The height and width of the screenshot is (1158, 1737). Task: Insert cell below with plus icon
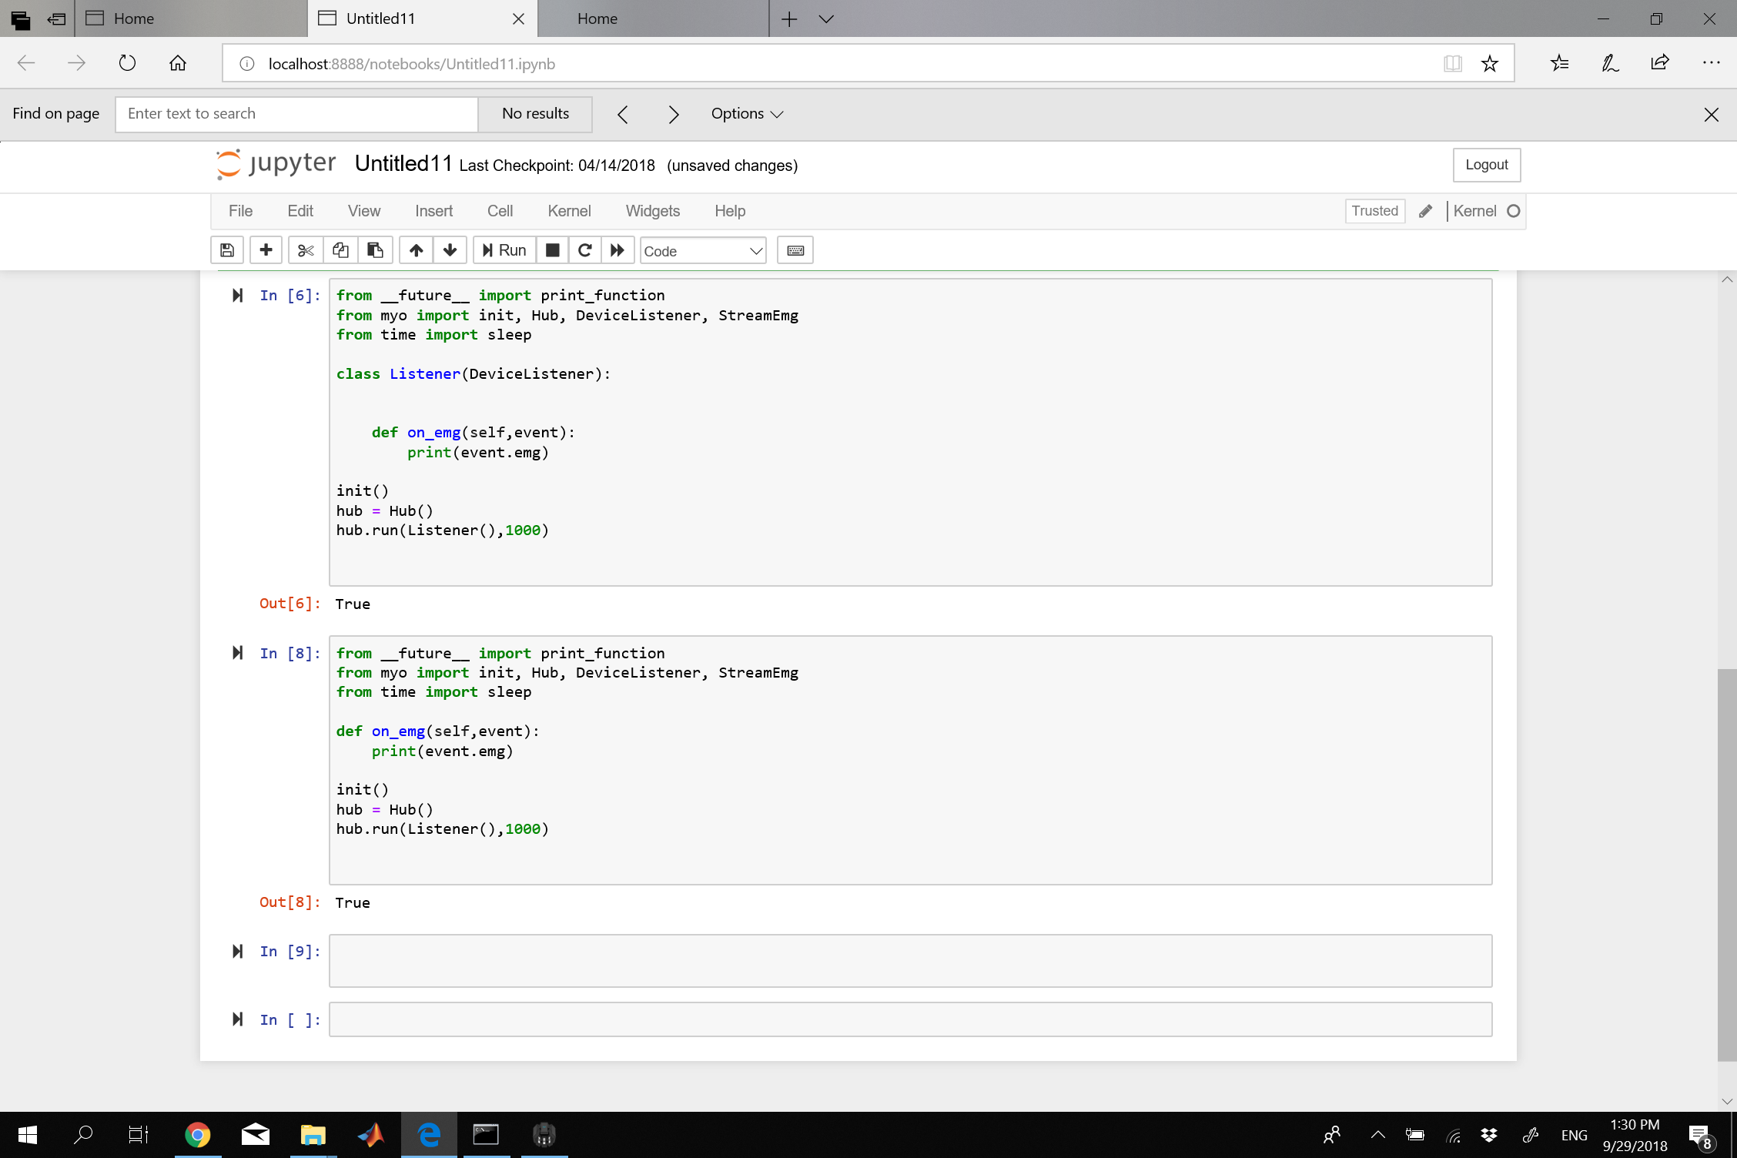266,250
